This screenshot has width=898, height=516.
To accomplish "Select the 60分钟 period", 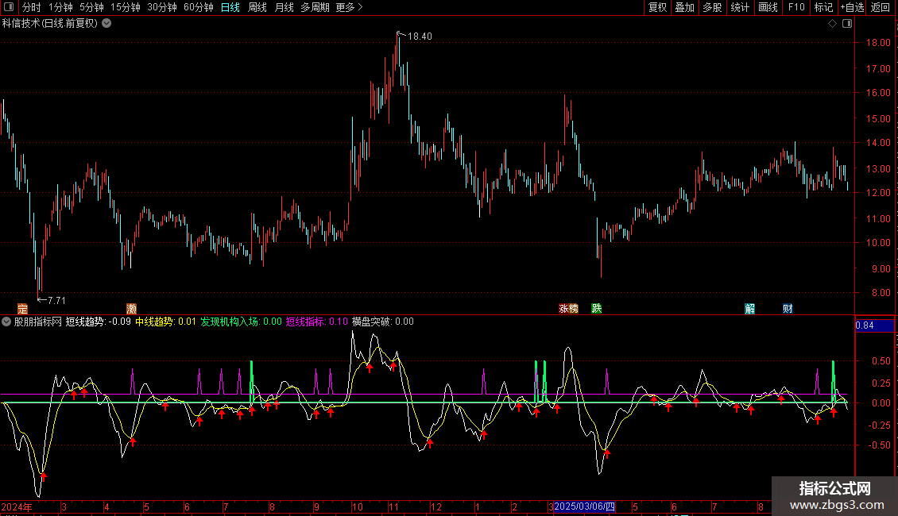I will pos(199,7).
